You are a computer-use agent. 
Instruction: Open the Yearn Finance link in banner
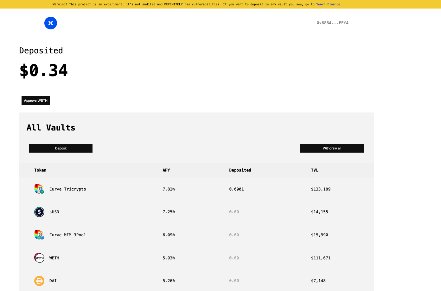tap(328, 4)
